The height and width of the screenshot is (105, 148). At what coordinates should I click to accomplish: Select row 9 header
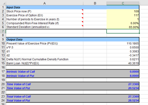point(3,39)
